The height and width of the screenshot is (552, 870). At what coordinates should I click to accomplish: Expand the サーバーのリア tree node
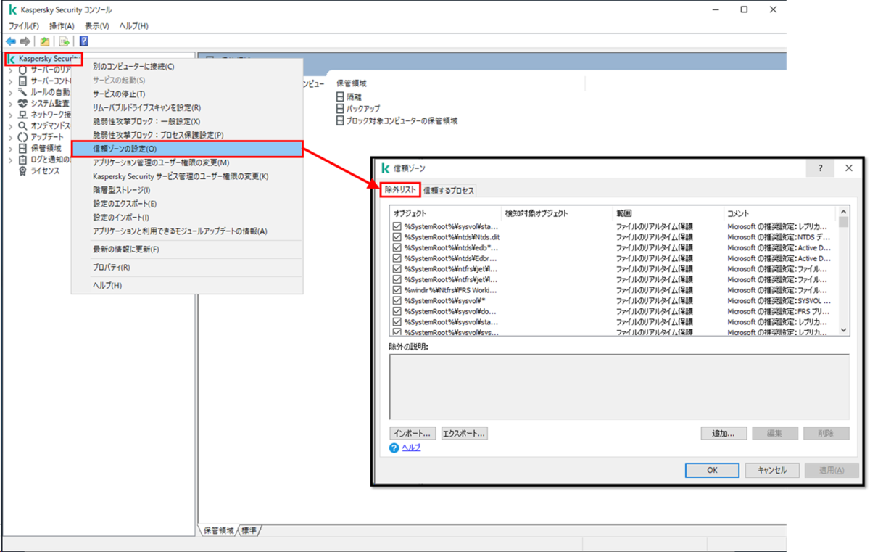pos(10,70)
